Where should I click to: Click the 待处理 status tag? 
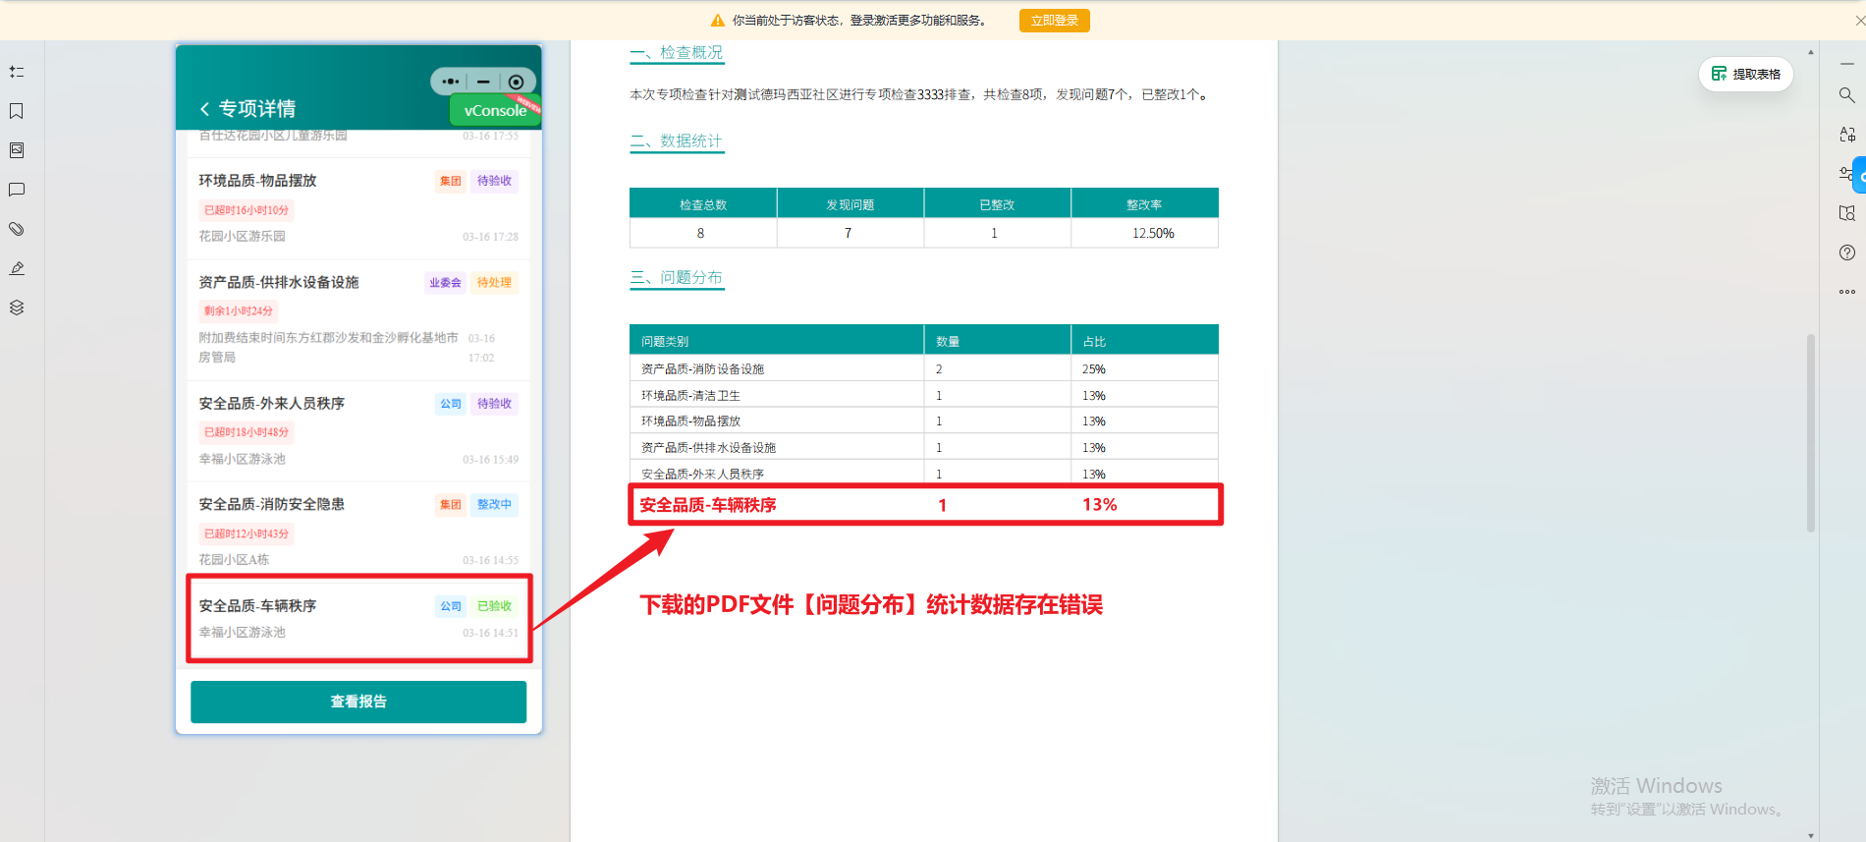tap(494, 282)
